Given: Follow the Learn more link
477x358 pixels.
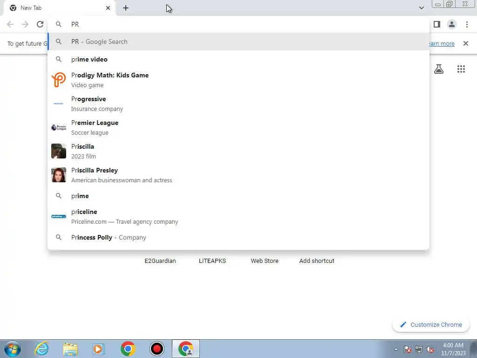Looking at the screenshot, I should (x=442, y=43).
